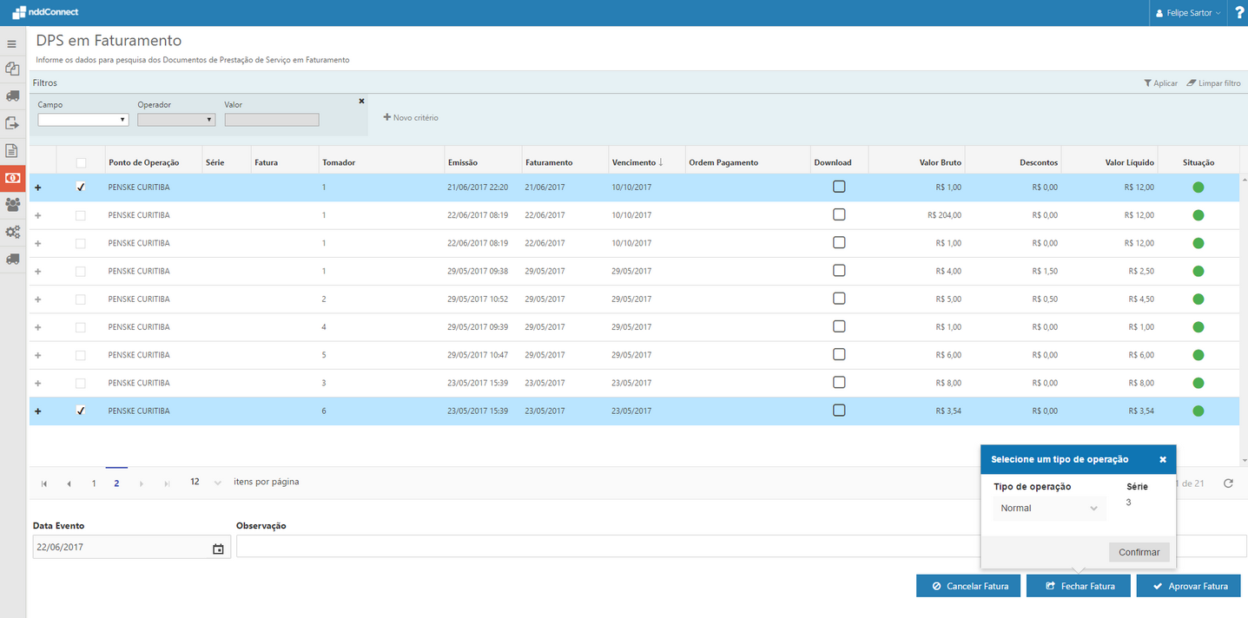Open the settings gears sidebar icon
The width and height of the screenshot is (1248, 618).
[x=12, y=232]
